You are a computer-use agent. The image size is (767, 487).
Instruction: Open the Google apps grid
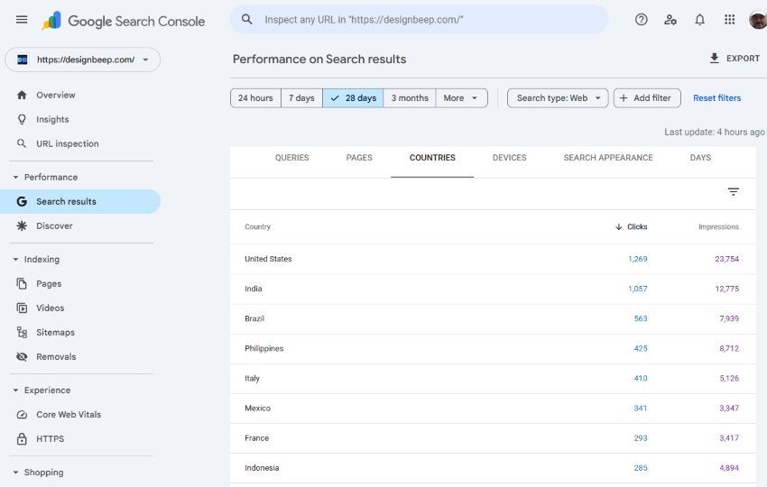729,20
